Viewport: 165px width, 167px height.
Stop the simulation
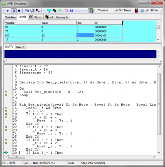pos(19,10)
